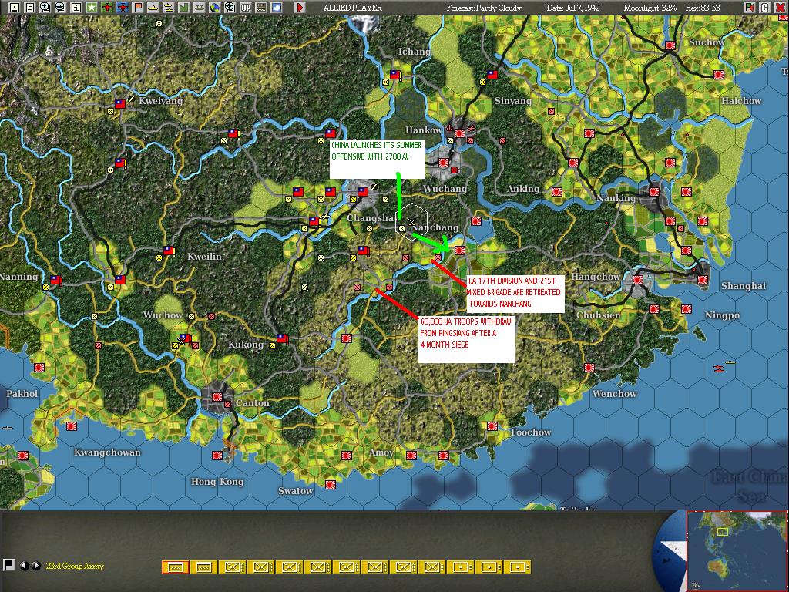Click the green-red flag icon near Hex readout

[x=750, y=8]
